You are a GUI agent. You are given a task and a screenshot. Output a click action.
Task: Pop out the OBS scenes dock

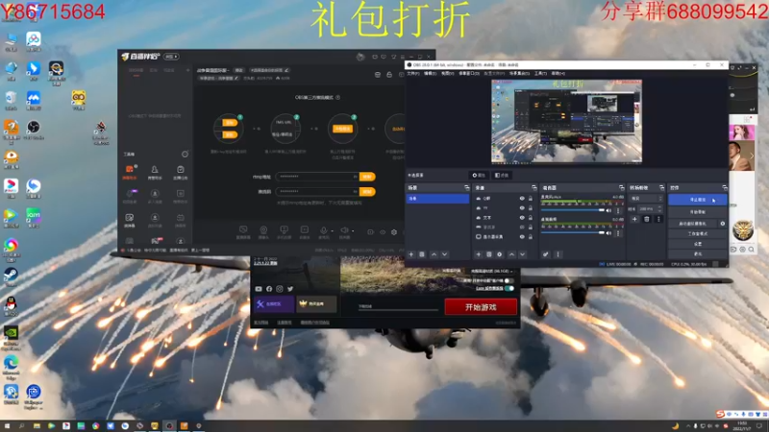point(466,188)
